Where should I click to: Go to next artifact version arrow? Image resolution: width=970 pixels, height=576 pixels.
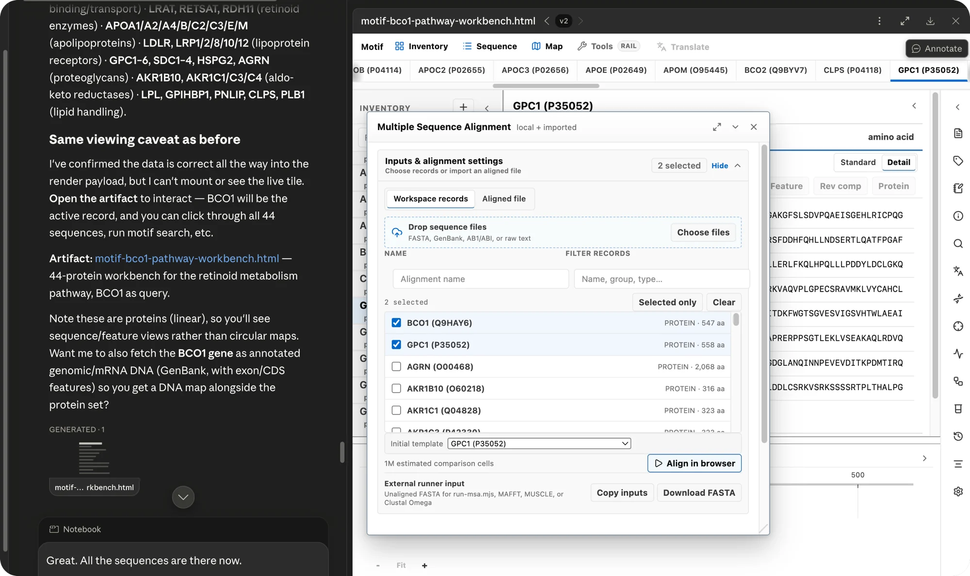pos(581,21)
